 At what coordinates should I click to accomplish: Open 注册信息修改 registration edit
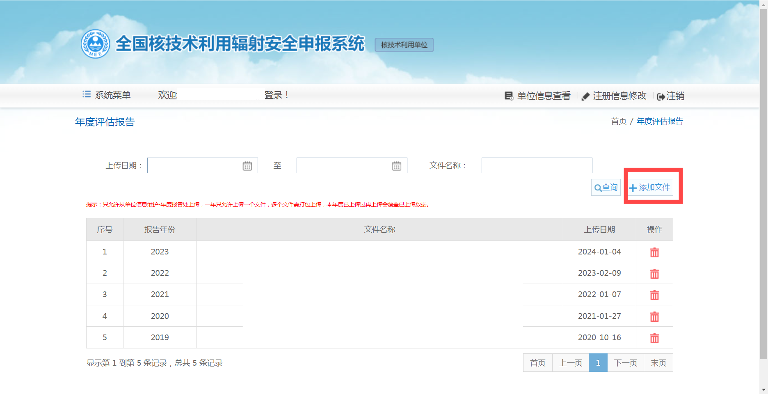pyautogui.click(x=614, y=96)
